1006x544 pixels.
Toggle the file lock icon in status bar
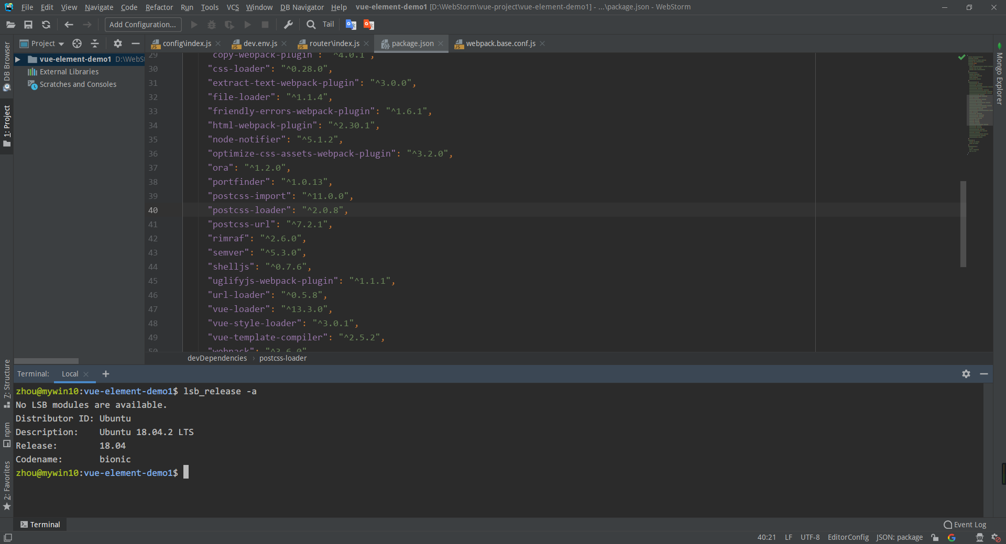tap(935, 537)
